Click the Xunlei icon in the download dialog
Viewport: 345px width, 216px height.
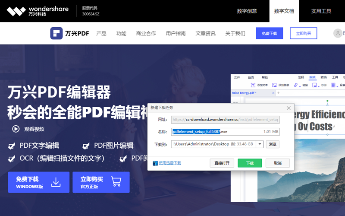click(155, 163)
